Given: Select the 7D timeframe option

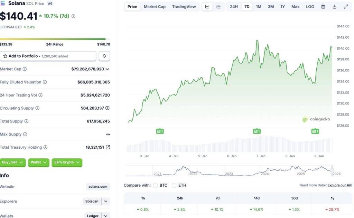Looking at the screenshot, I should click(x=246, y=7).
